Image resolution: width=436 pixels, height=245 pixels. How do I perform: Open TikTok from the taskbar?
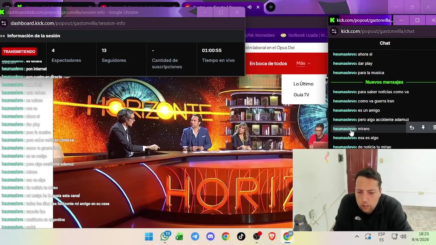[241, 236]
